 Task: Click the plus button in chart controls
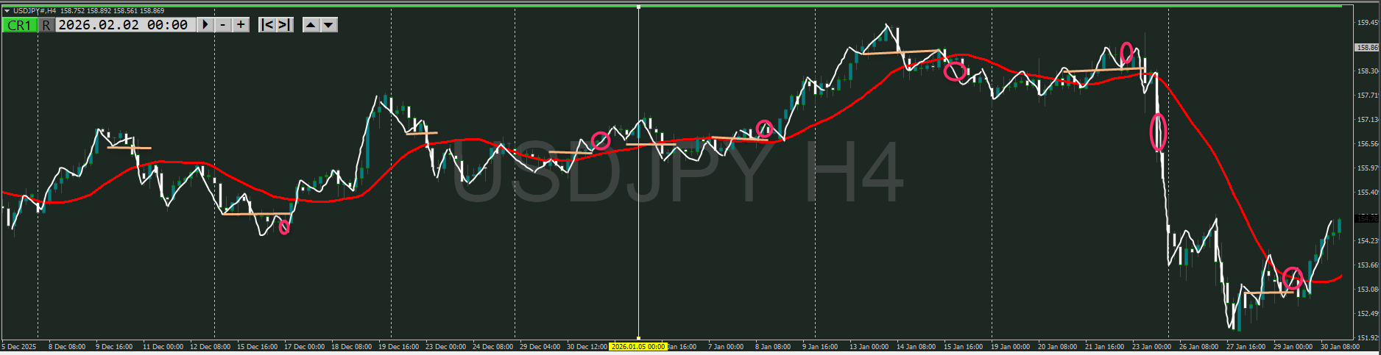click(x=241, y=25)
